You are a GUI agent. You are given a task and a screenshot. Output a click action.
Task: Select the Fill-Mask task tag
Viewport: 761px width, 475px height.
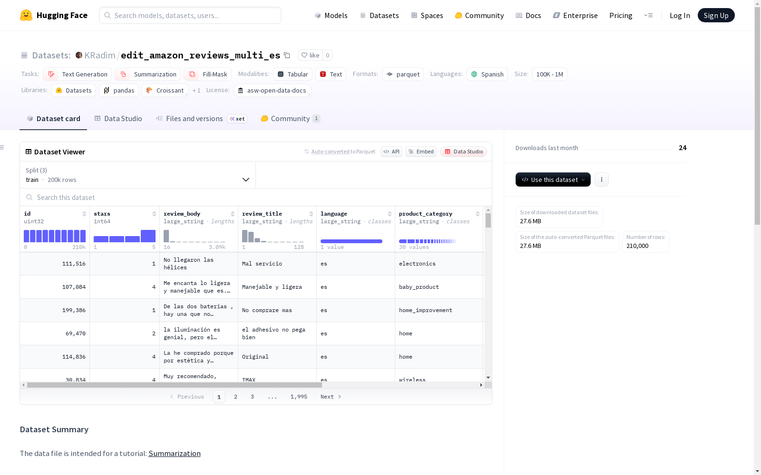point(208,74)
